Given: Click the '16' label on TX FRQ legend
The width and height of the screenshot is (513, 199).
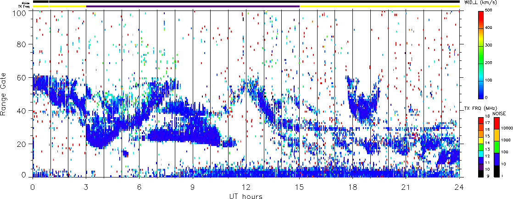Looking at the screenshot, I should [x=487, y=129].
